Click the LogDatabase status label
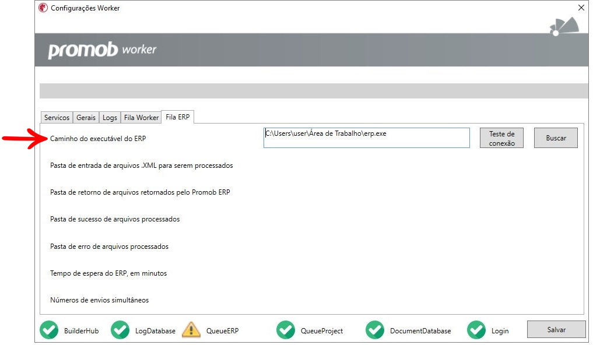Viewport: 593px width, 345px height. (156, 330)
